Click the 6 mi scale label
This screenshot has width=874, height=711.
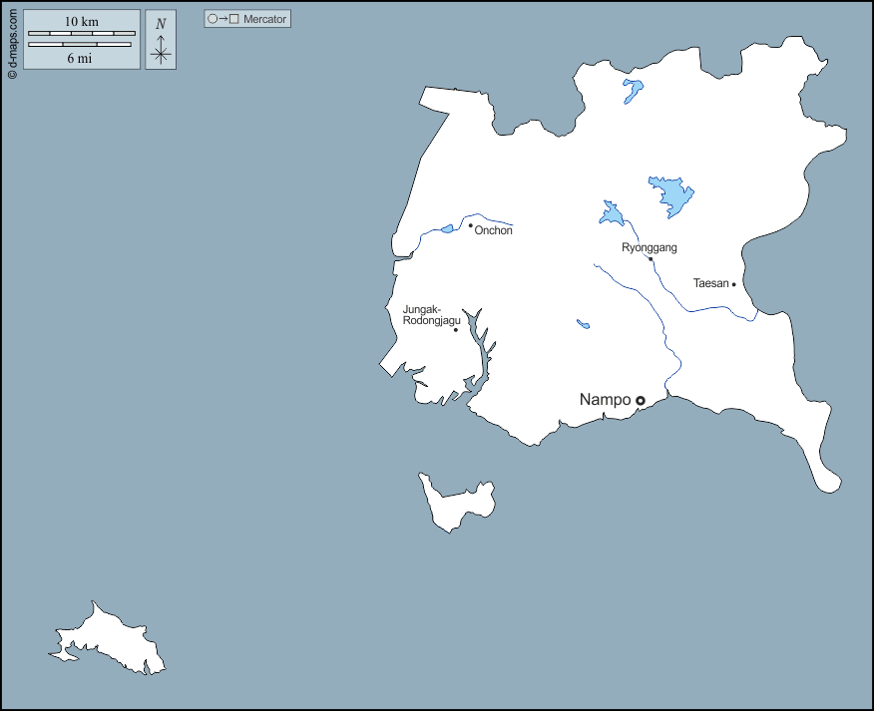click(x=80, y=59)
